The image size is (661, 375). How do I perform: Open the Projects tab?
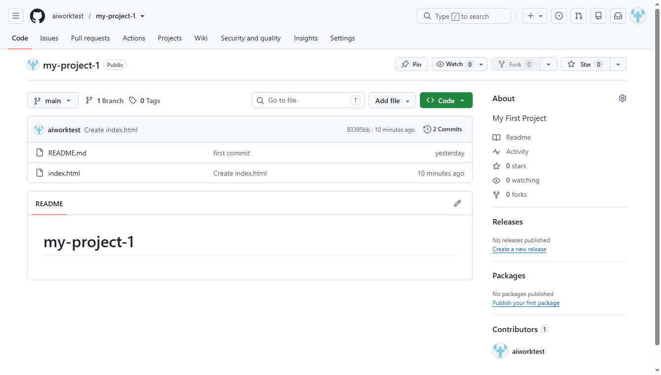click(170, 38)
